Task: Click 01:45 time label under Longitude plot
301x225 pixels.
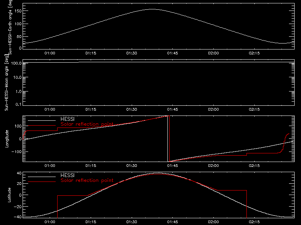Action: (172, 166)
